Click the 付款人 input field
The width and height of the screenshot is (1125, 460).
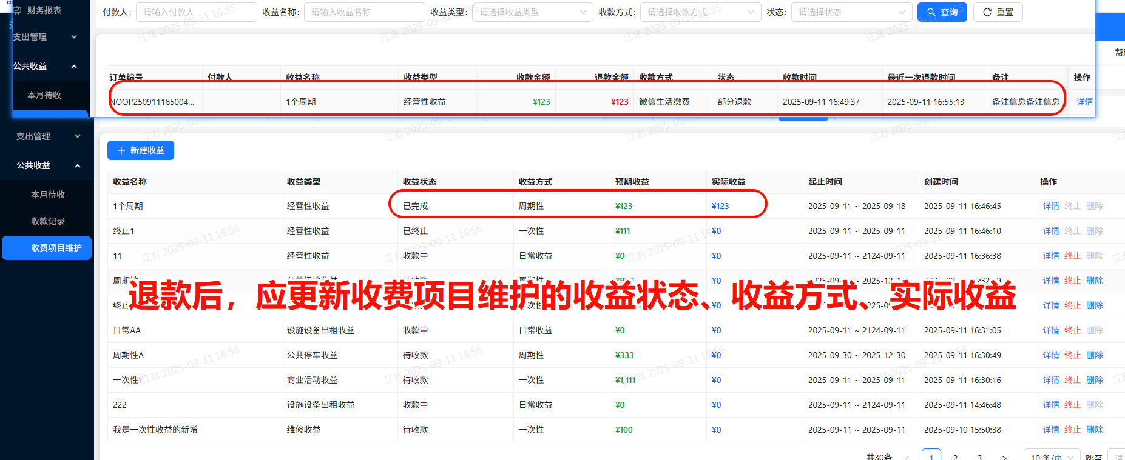tap(196, 12)
